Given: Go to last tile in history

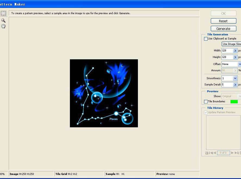Looking at the screenshot, I should (236, 153).
